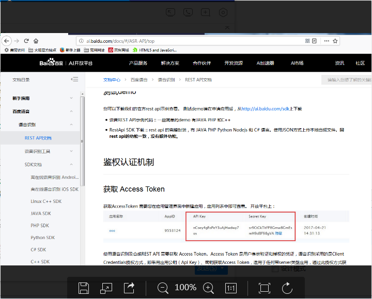The width and height of the screenshot is (372, 299).
Task: Open C# SDK sidebar item
Action: [x=38, y=249]
